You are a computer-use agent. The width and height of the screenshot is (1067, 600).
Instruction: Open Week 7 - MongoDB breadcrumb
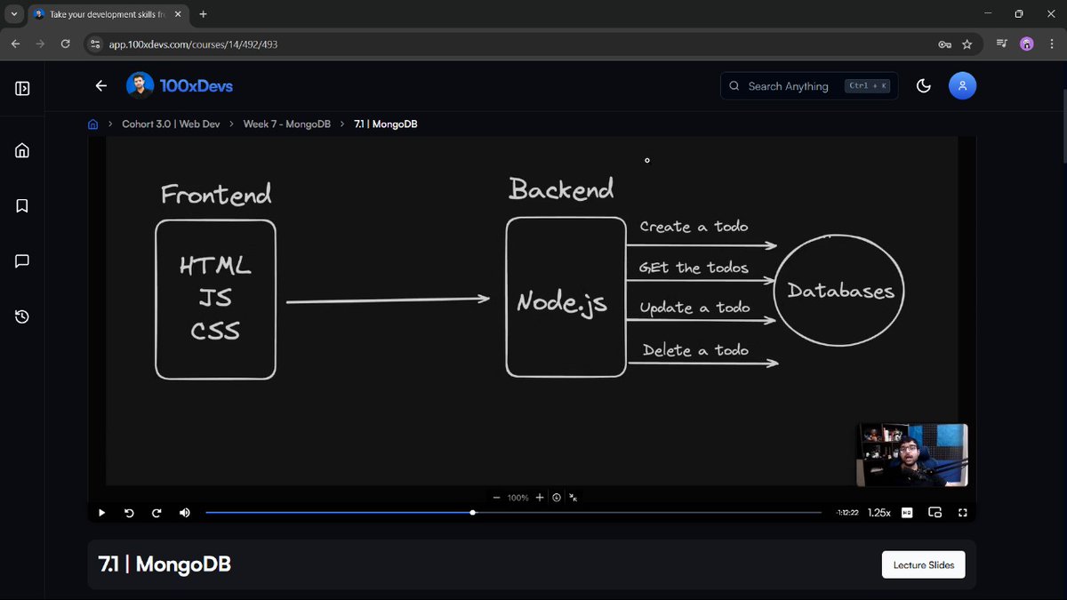(287, 124)
